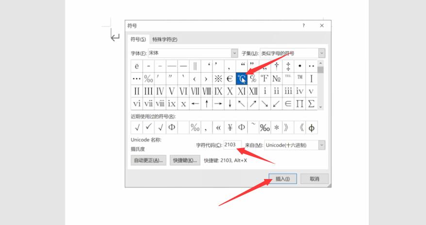
Task: Select the per mille ‰ in main grid
Action: (x=148, y=78)
